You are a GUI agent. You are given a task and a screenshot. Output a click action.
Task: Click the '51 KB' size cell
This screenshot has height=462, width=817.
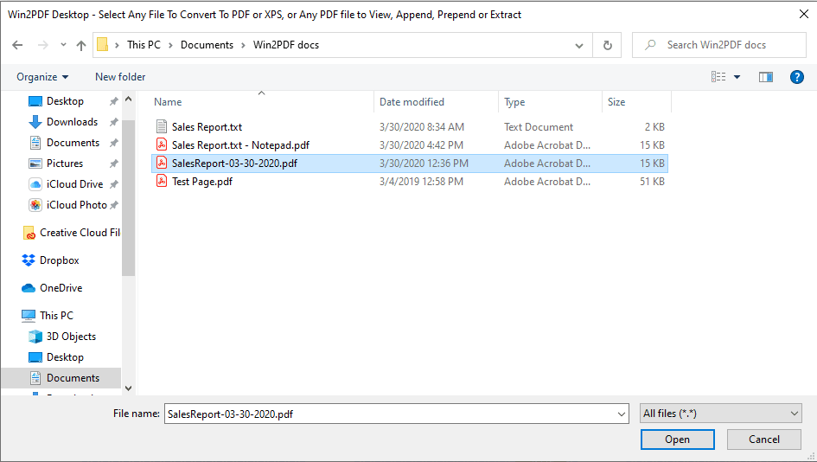coord(652,182)
